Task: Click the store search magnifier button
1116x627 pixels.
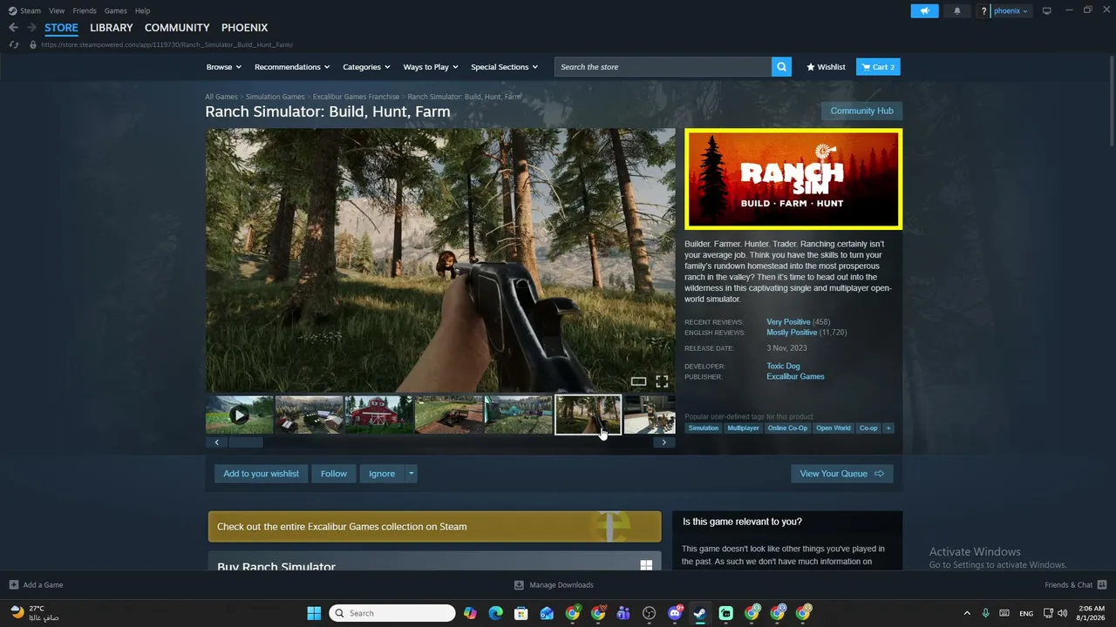Action: (x=781, y=67)
